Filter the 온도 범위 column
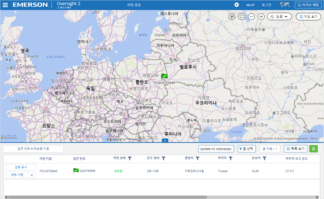324x199 pixels. [164, 158]
